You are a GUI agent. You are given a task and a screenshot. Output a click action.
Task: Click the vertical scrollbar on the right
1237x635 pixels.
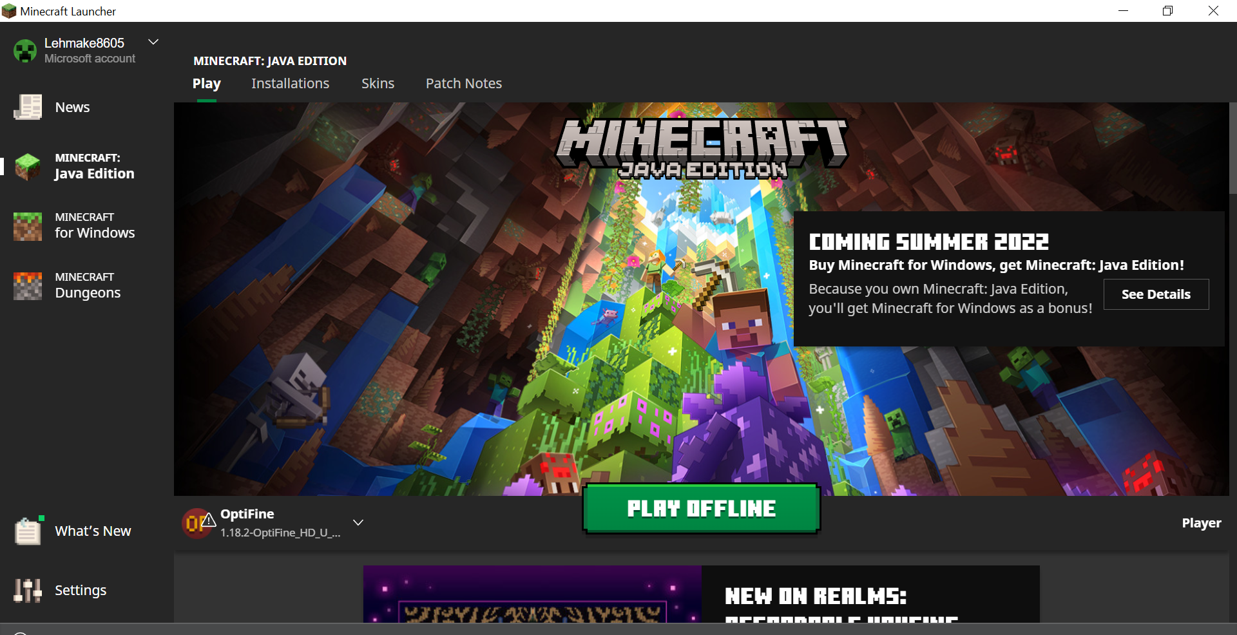coord(1233,148)
